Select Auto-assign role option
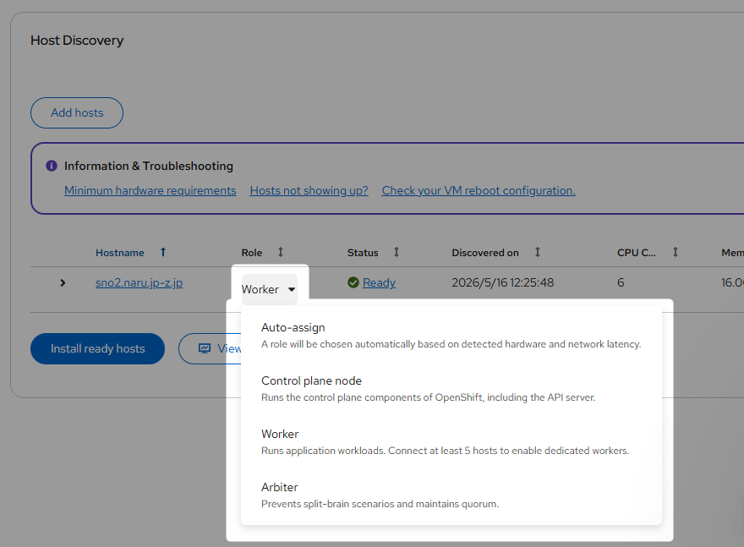This screenshot has width=744, height=547. point(451,336)
